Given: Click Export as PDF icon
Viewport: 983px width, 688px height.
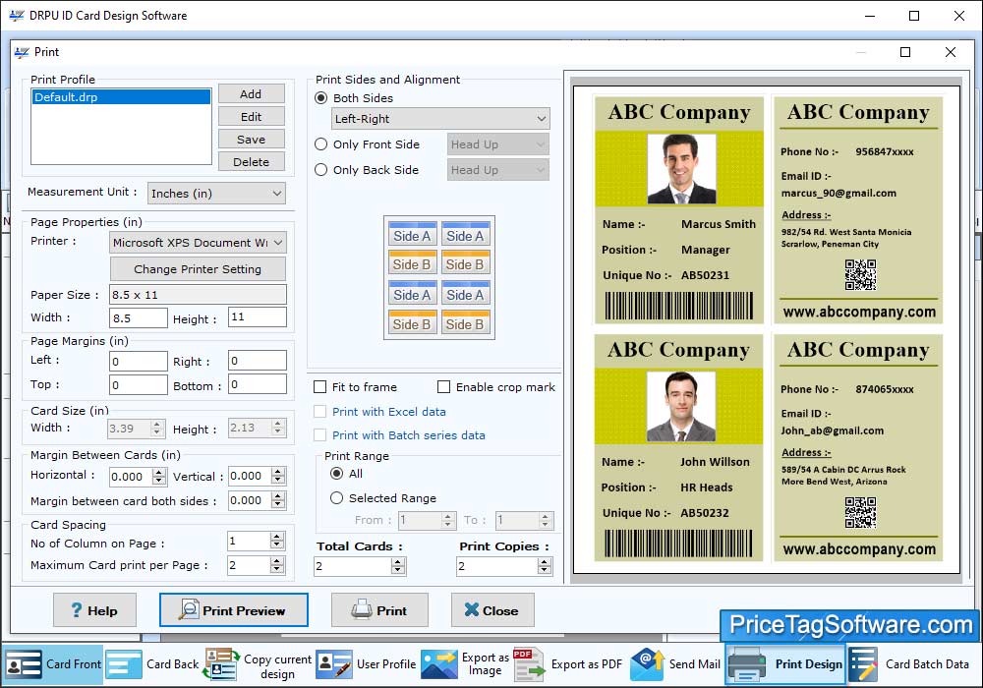Looking at the screenshot, I should pyautogui.click(x=529, y=664).
